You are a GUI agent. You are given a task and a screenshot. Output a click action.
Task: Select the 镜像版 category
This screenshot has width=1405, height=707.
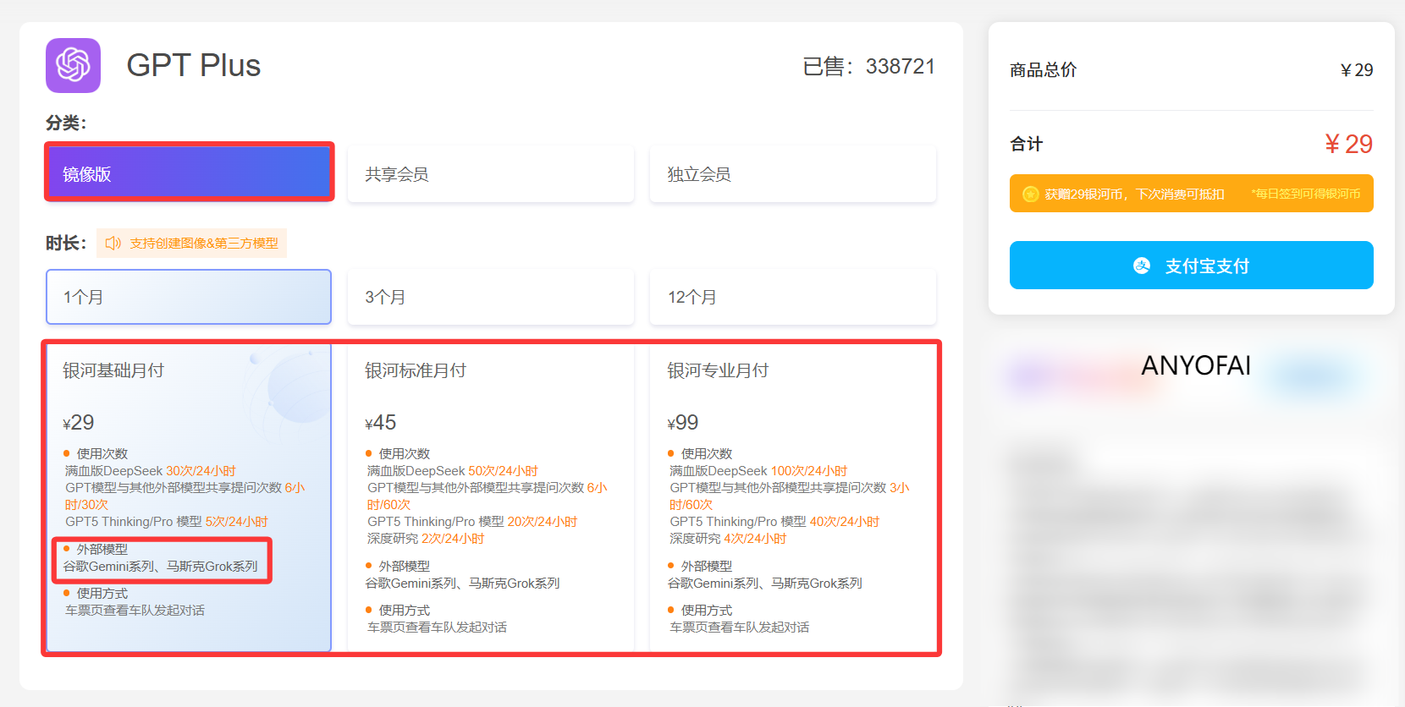point(190,173)
